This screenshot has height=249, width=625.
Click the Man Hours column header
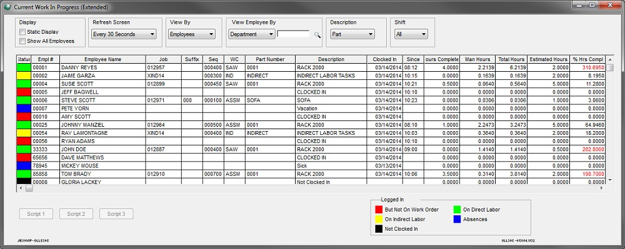(x=477, y=59)
